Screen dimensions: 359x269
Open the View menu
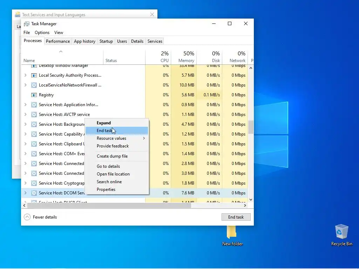tap(59, 33)
